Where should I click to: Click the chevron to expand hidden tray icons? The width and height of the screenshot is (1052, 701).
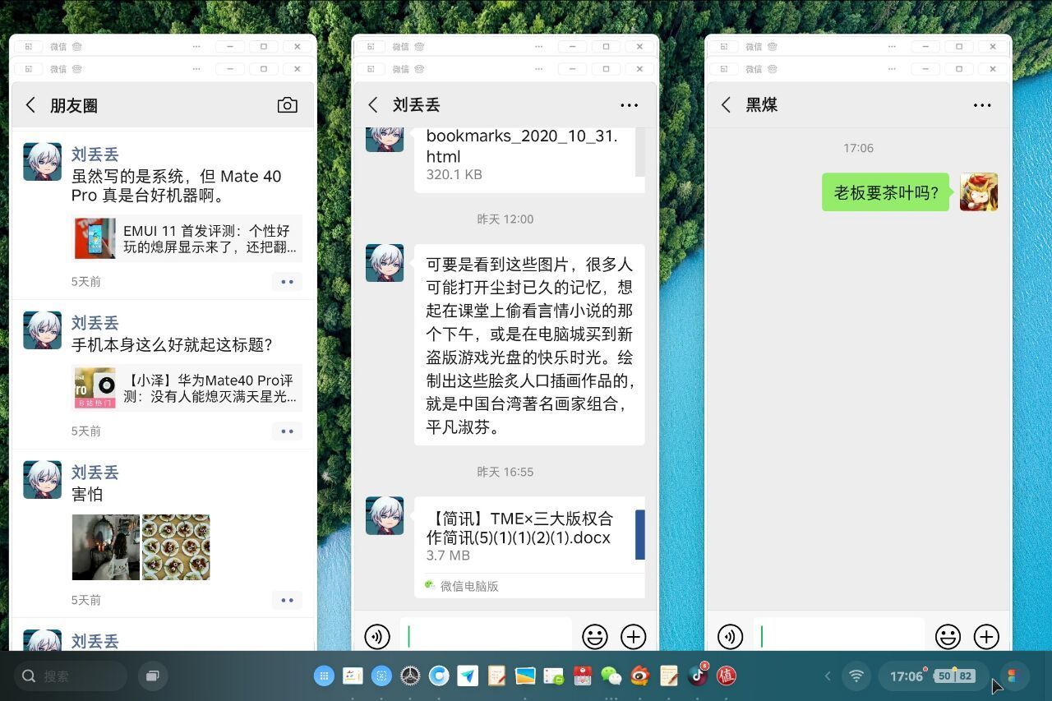(827, 676)
